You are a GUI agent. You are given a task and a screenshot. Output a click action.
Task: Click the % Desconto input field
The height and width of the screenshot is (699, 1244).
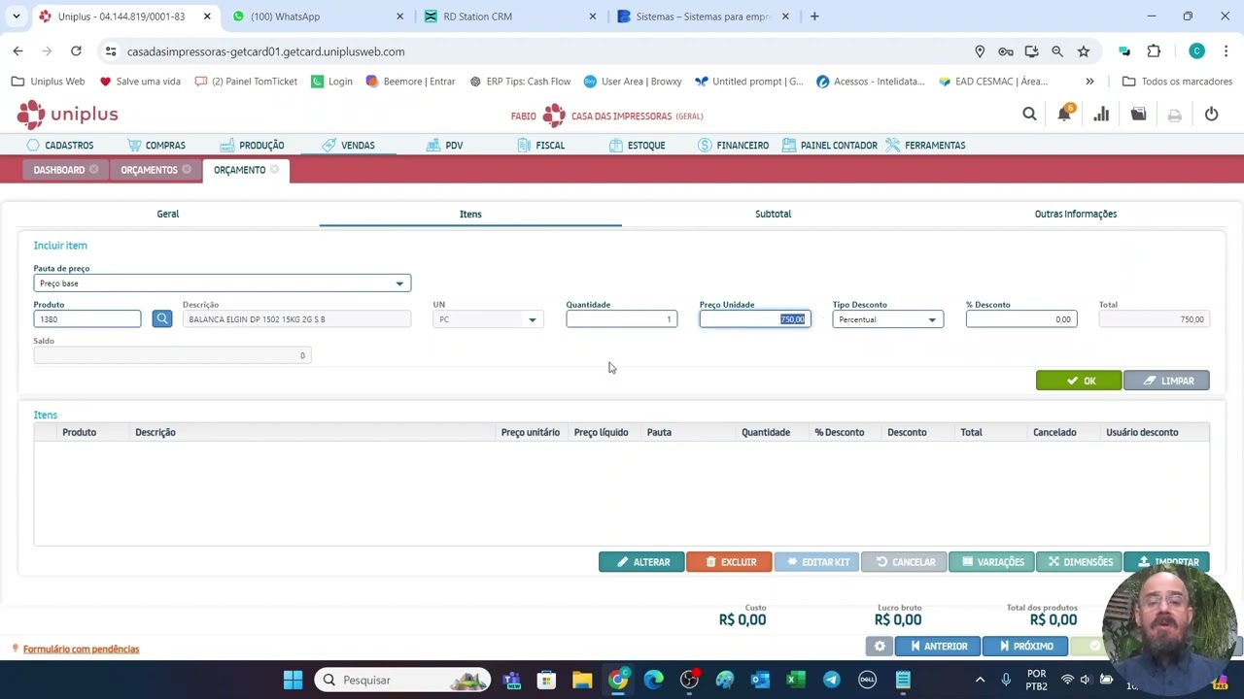click(x=1021, y=319)
